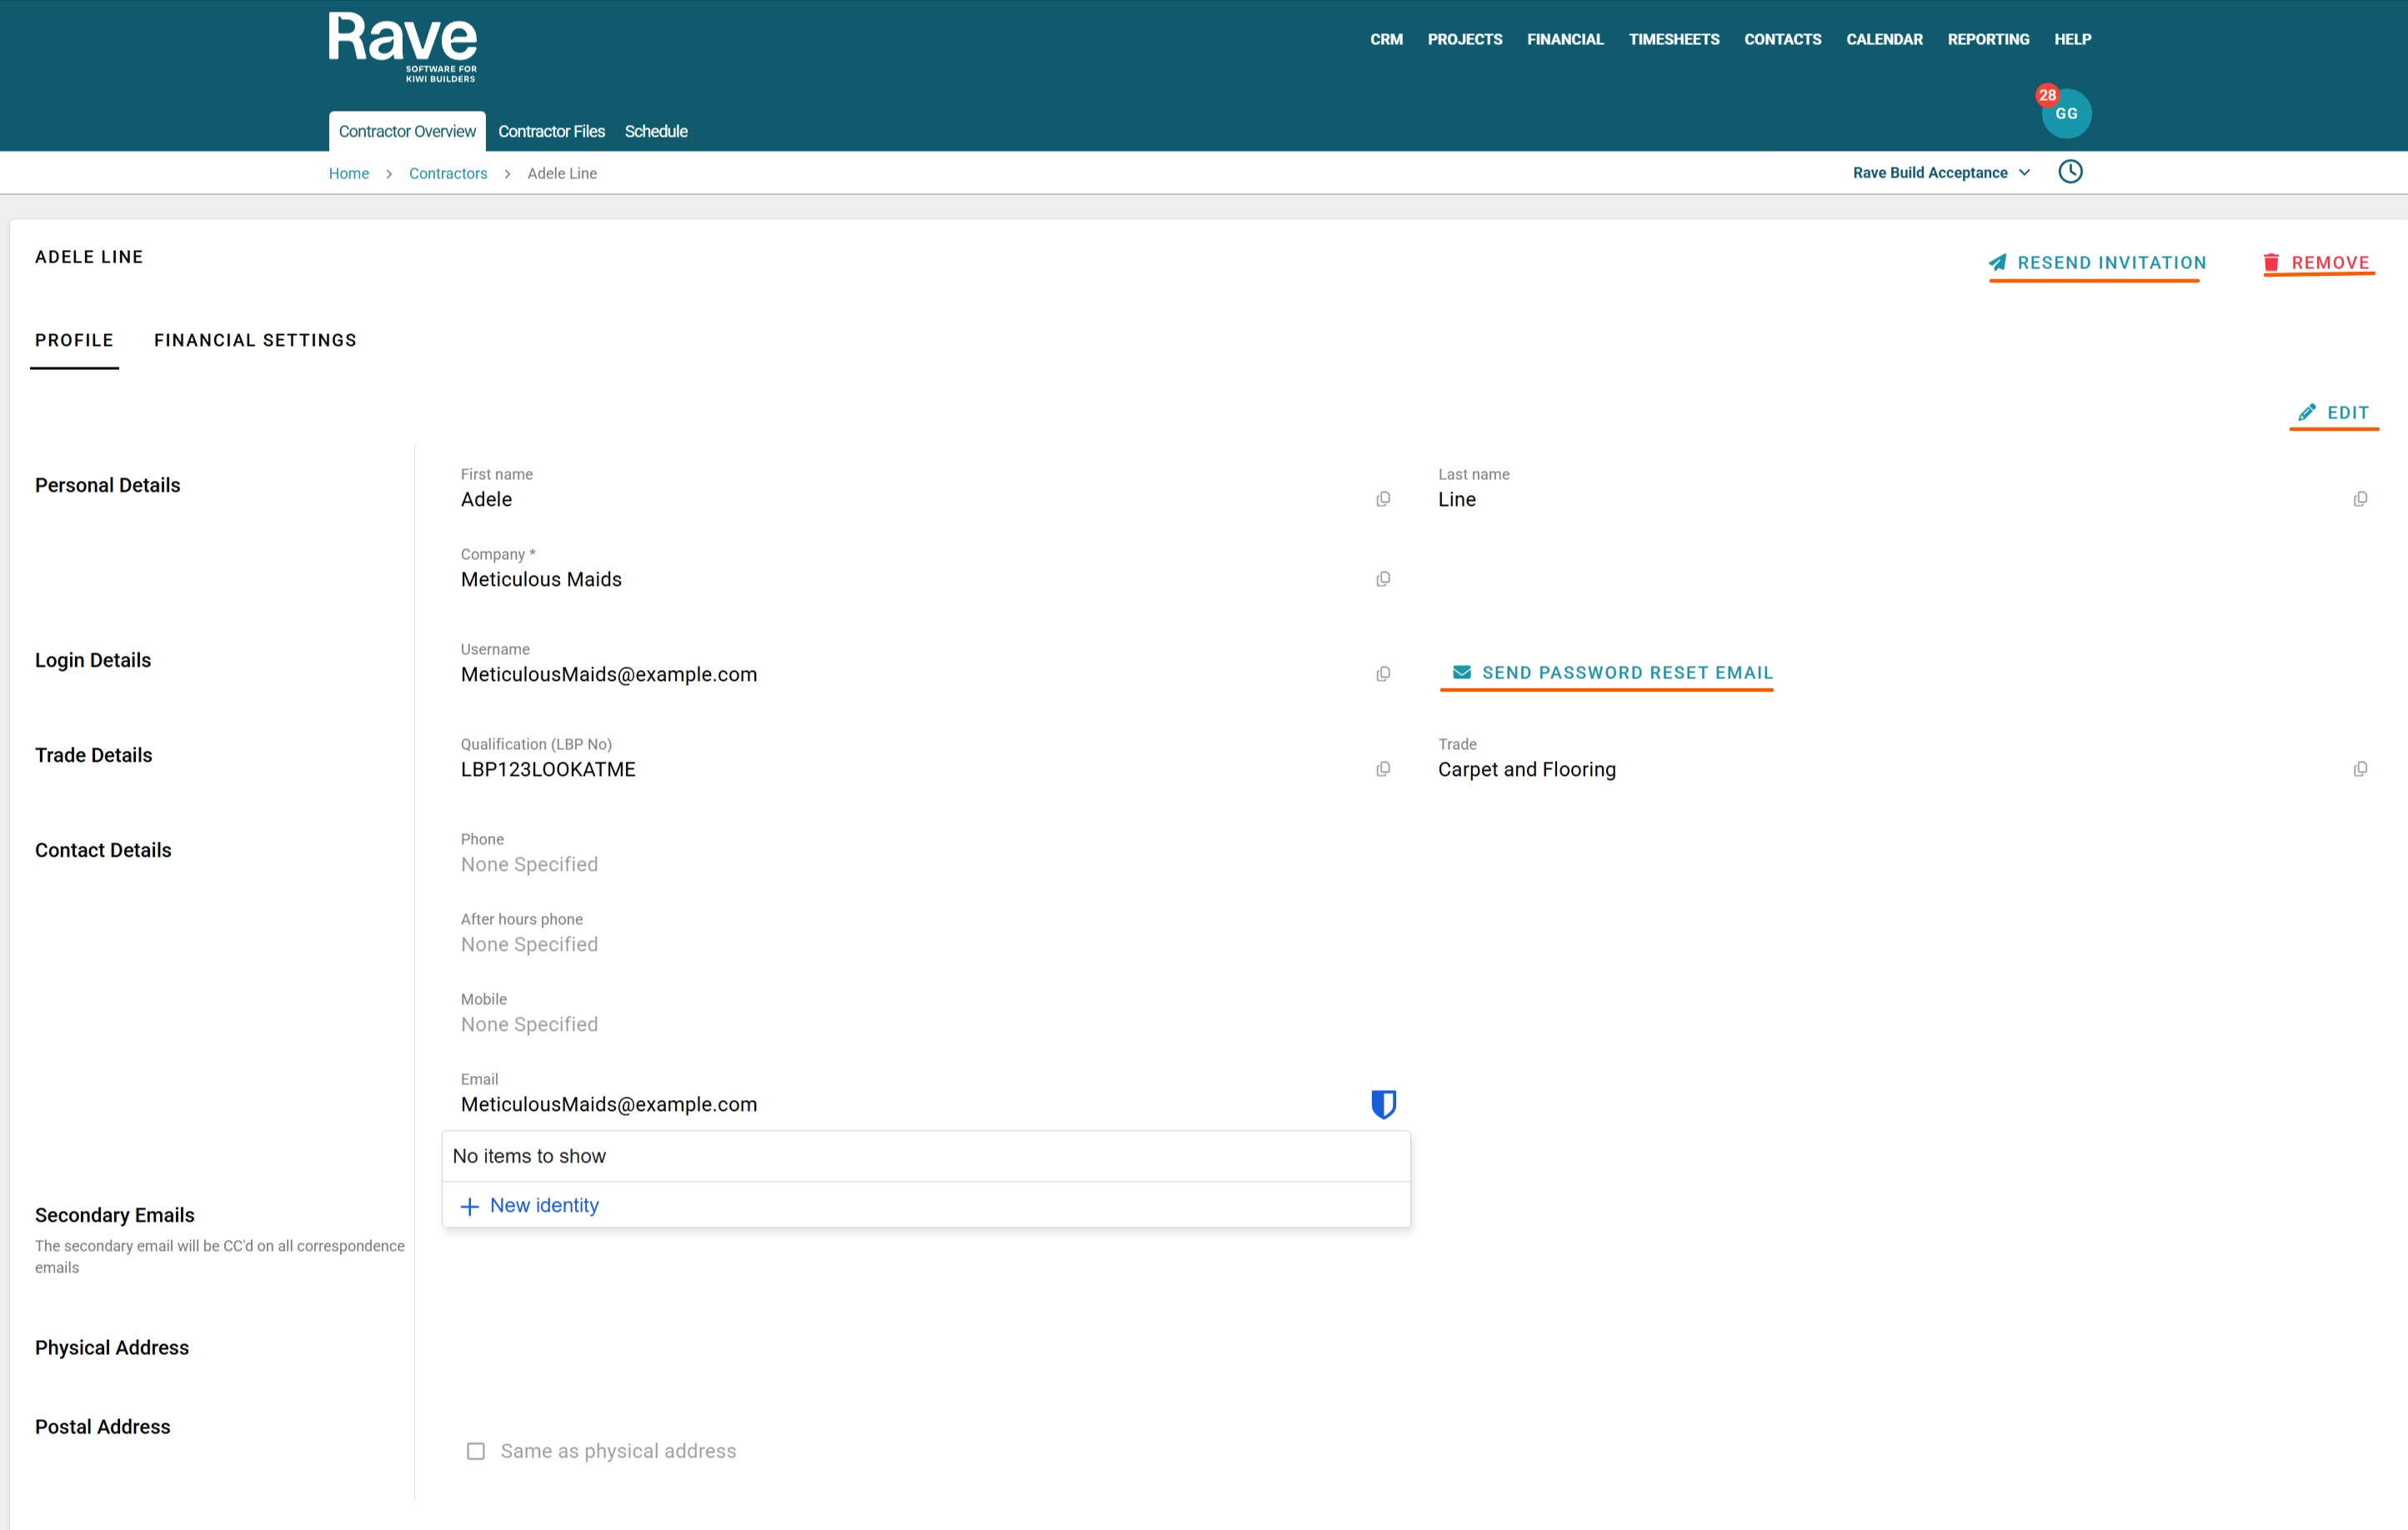Screen dimensions: 2408x1530
Task: Switch to Financial Settings tab
Action: [x=255, y=340]
